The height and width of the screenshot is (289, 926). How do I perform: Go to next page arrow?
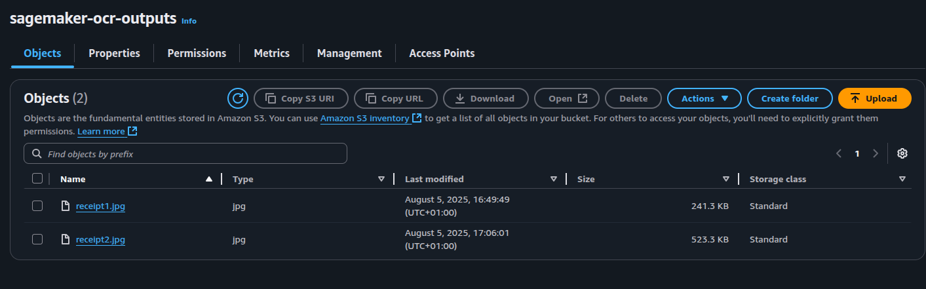point(876,153)
